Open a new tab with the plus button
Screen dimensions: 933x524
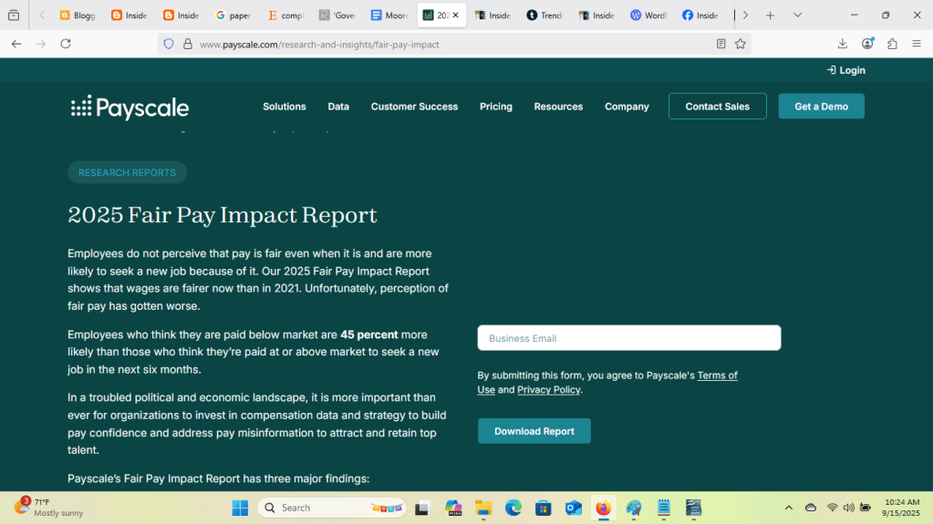coord(770,15)
